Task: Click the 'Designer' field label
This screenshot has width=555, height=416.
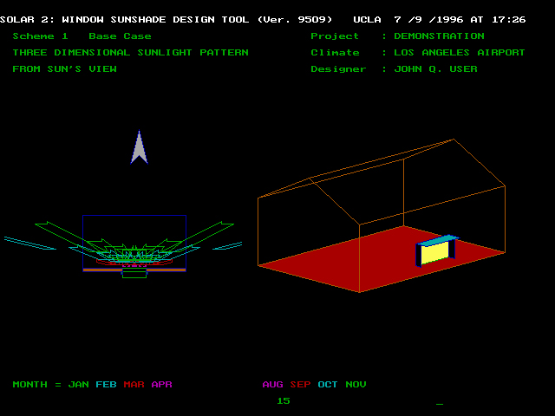Action: coord(338,69)
